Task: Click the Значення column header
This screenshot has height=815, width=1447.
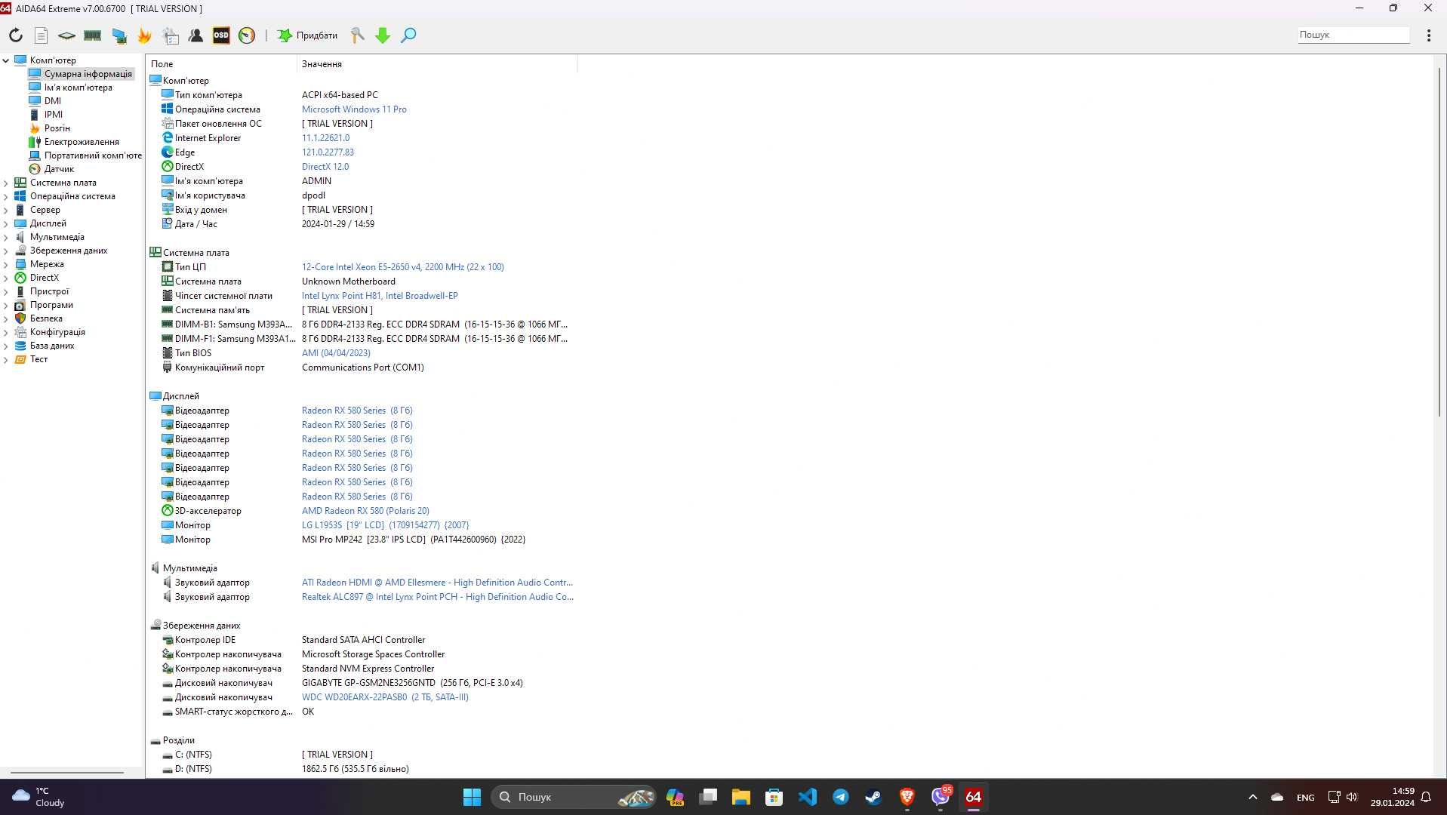Action: (437, 64)
